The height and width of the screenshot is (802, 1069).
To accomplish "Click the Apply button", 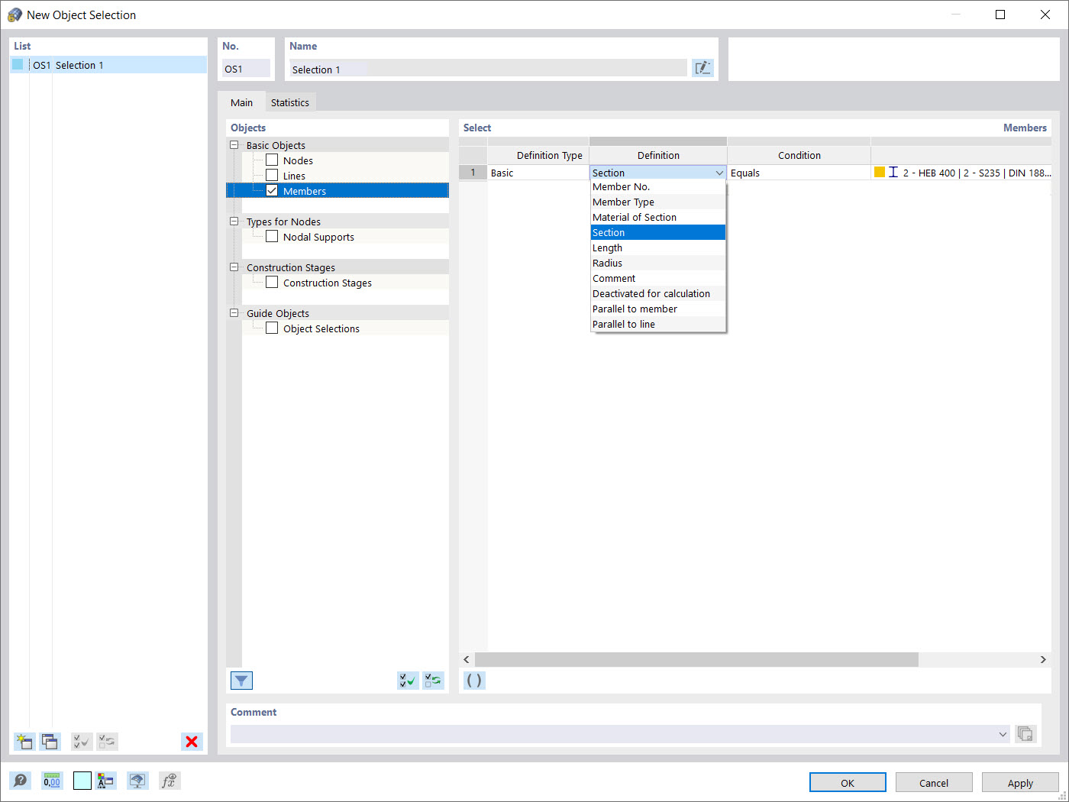I will pyautogui.click(x=1020, y=782).
